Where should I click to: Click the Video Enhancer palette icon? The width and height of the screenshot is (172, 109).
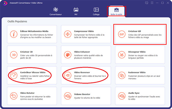[x=68, y=55]
